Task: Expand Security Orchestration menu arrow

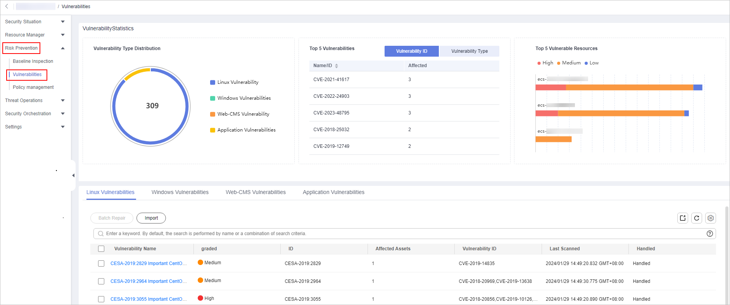Action: (x=63, y=114)
